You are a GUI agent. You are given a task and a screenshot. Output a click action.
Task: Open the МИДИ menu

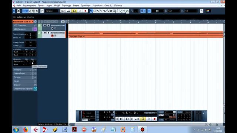[57, 6]
